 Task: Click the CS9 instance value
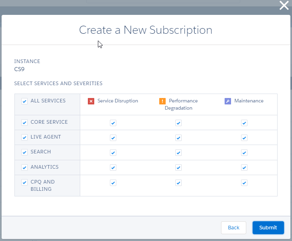(x=19, y=69)
